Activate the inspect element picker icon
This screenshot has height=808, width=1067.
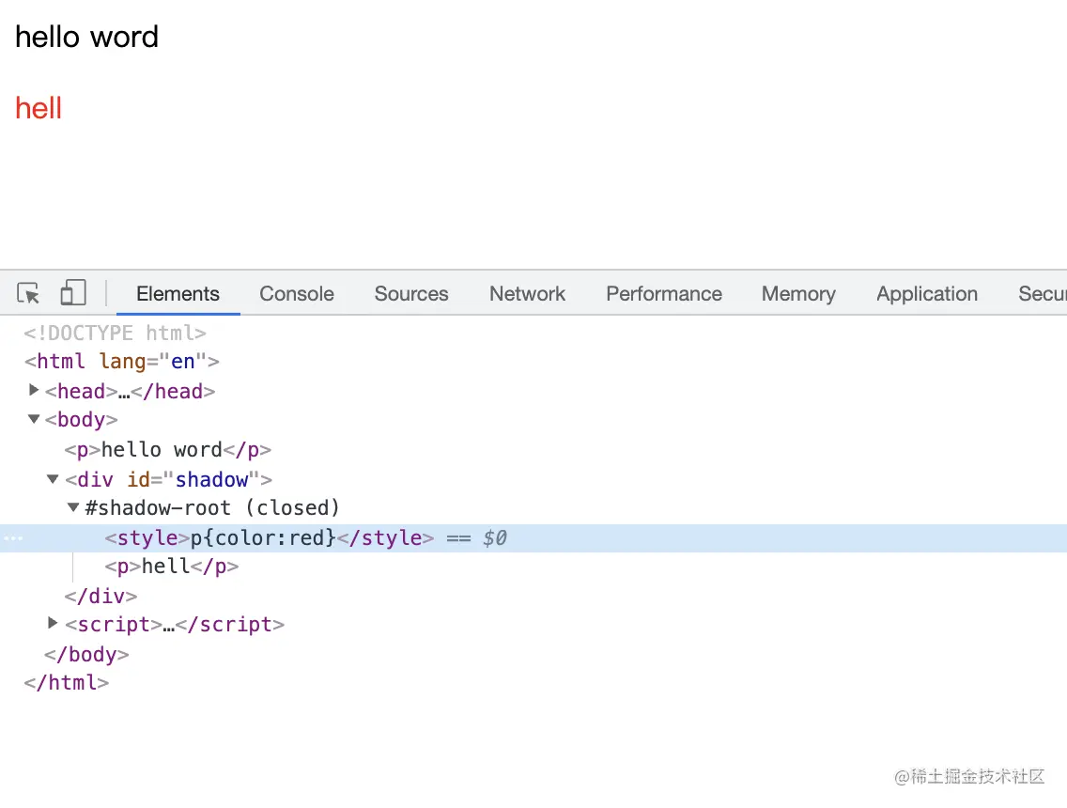pyautogui.click(x=29, y=293)
